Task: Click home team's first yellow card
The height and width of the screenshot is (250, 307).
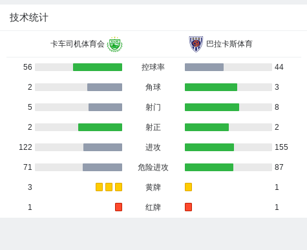Action: (x=99, y=187)
